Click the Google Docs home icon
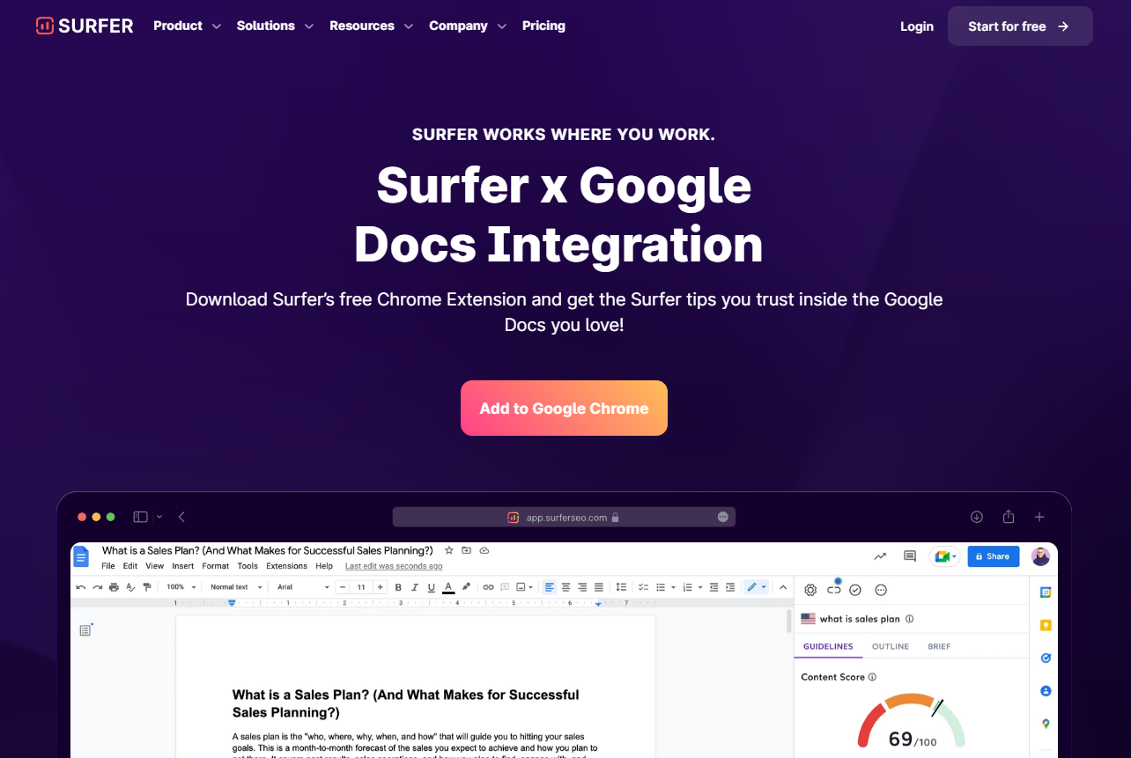This screenshot has width=1131, height=758. (x=81, y=557)
